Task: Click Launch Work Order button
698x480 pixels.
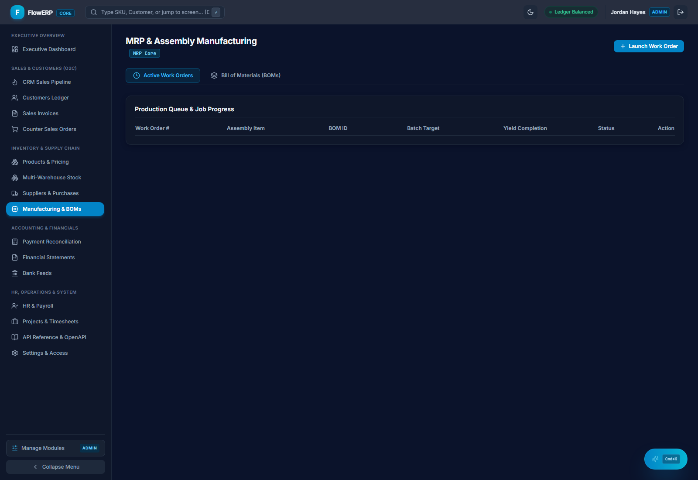Action: [x=649, y=46]
